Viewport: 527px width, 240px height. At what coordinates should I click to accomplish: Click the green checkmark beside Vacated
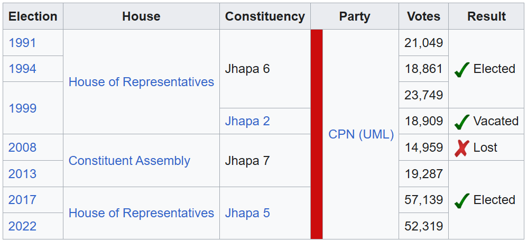pos(462,122)
